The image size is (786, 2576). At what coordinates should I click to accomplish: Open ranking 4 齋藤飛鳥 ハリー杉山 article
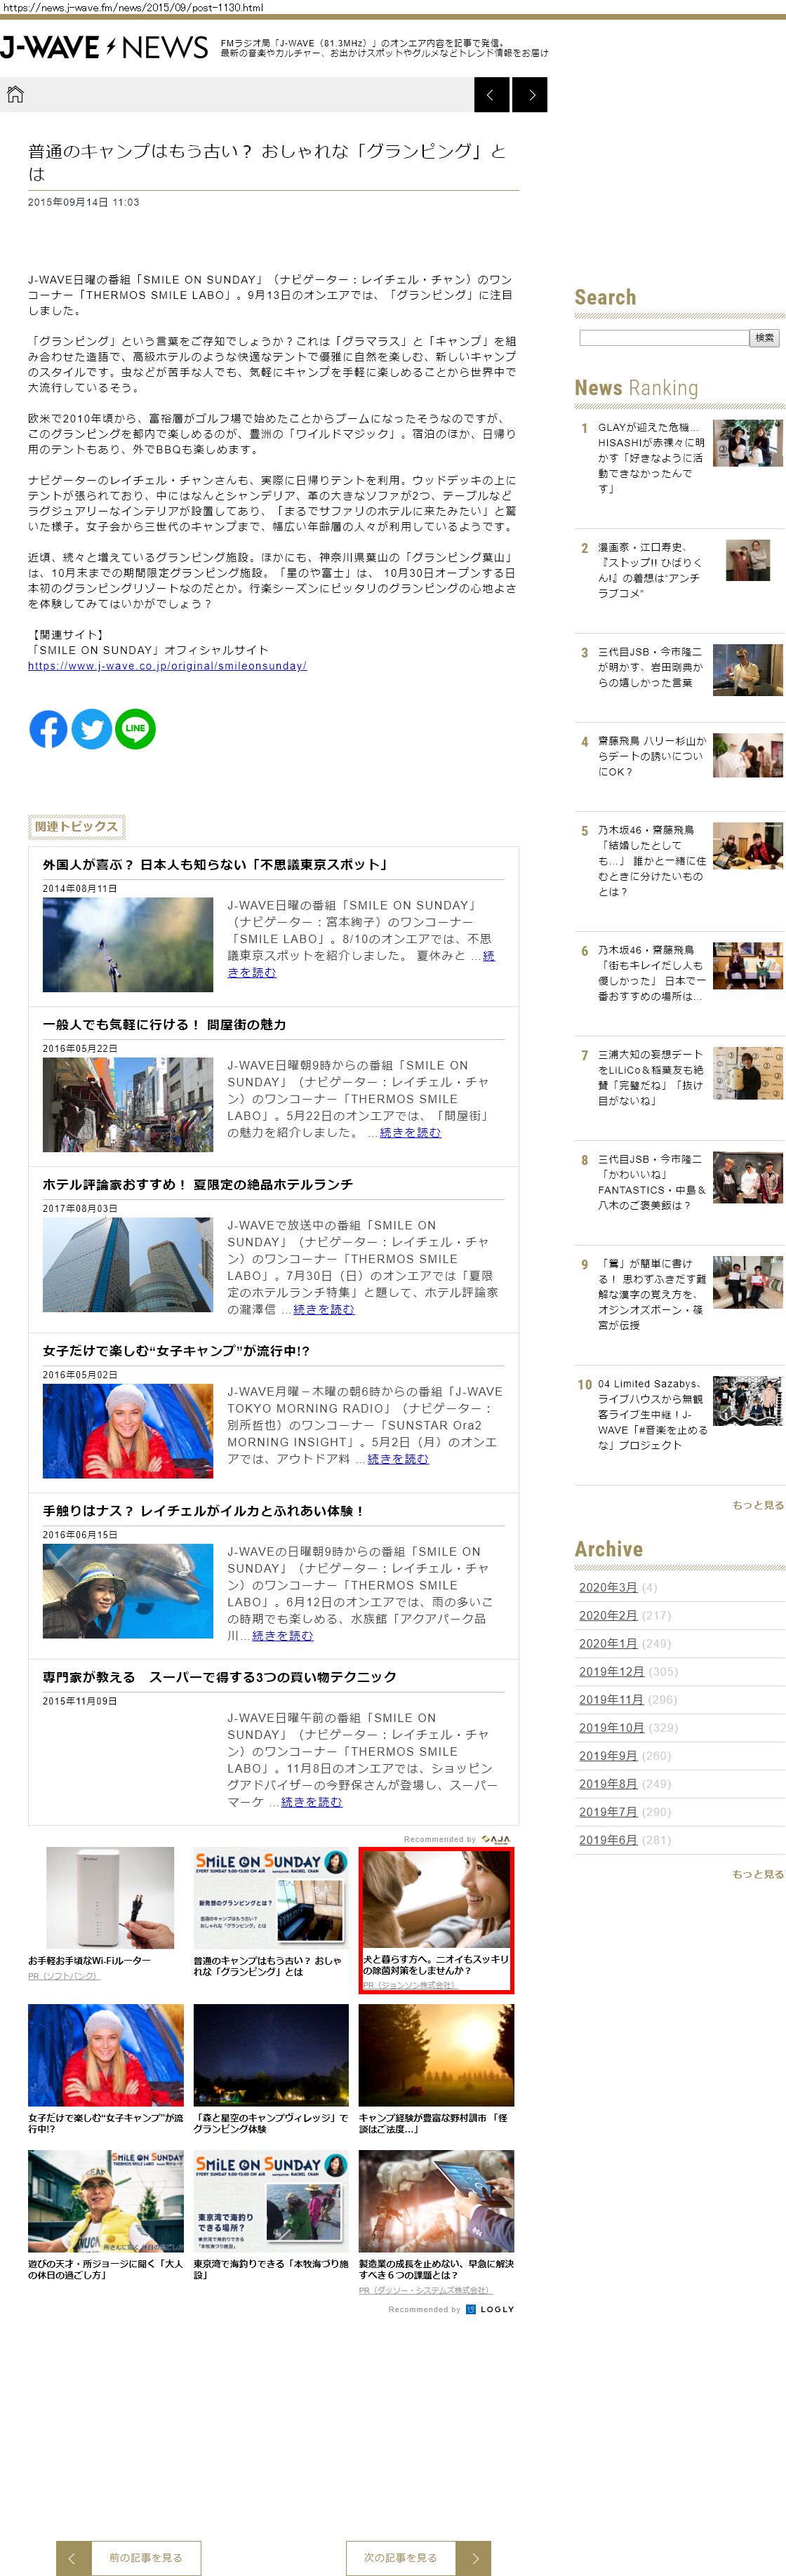pos(651,757)
